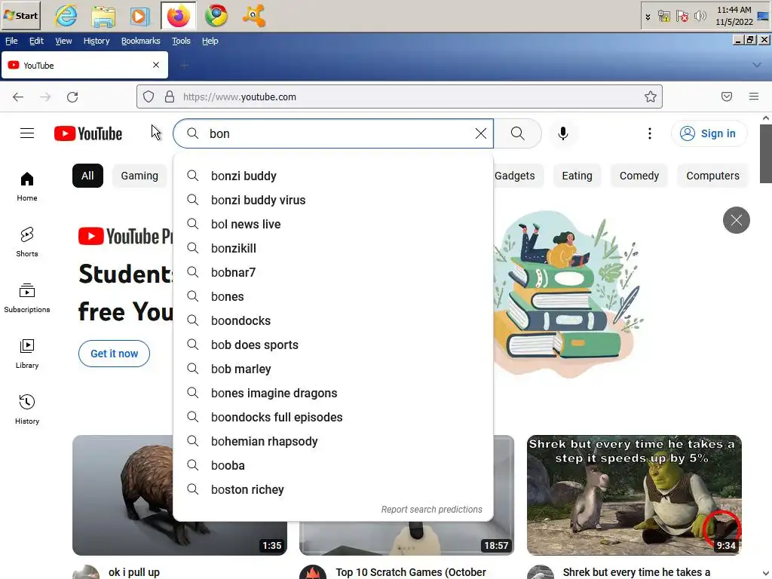
Task: Open YouTube settings three-dot menu
Action: point(649,133)
